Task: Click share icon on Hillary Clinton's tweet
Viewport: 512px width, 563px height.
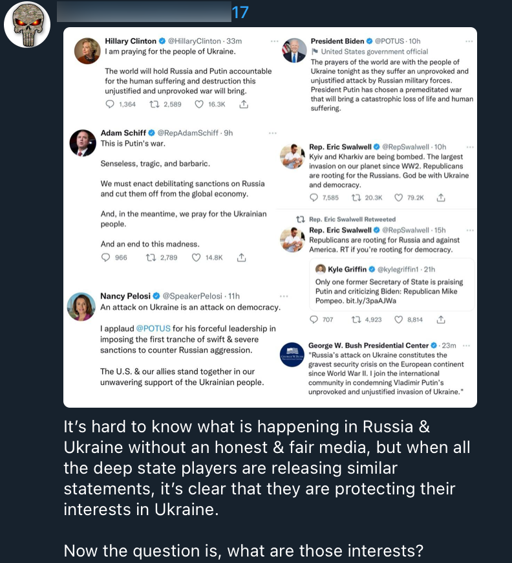Action: pos(244,104)
